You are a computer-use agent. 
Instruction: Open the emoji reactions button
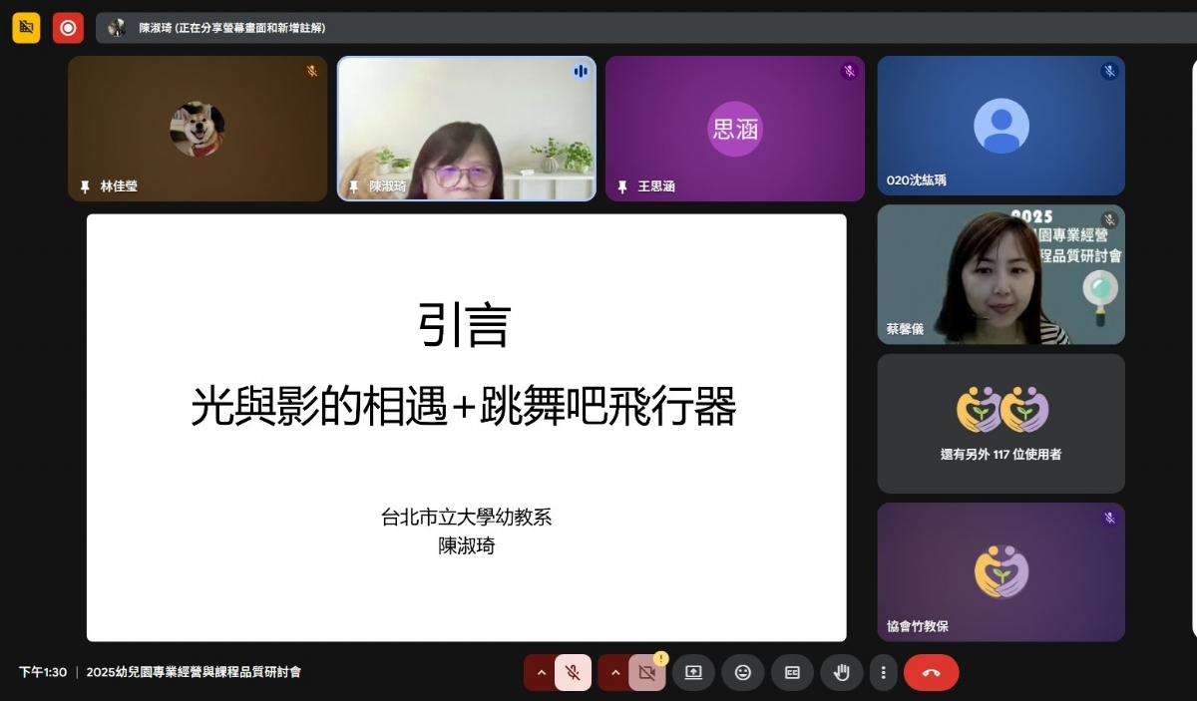click(742, 672)
